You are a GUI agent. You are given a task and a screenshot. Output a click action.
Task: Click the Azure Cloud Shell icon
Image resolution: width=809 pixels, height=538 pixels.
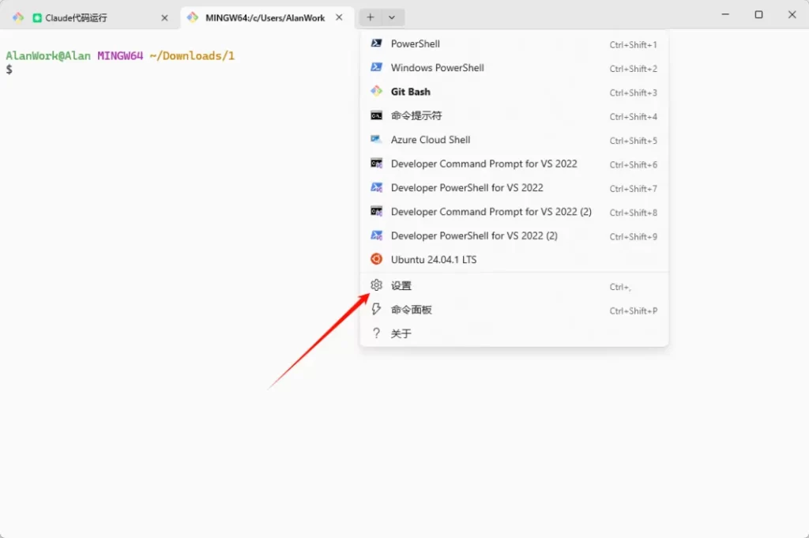(x=377, y=139)
